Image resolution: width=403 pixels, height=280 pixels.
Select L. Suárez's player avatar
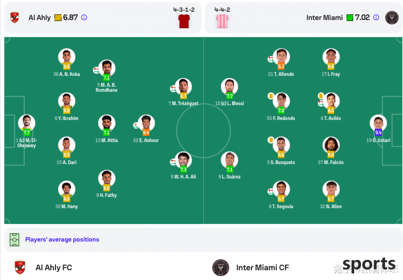click(229, 160)
